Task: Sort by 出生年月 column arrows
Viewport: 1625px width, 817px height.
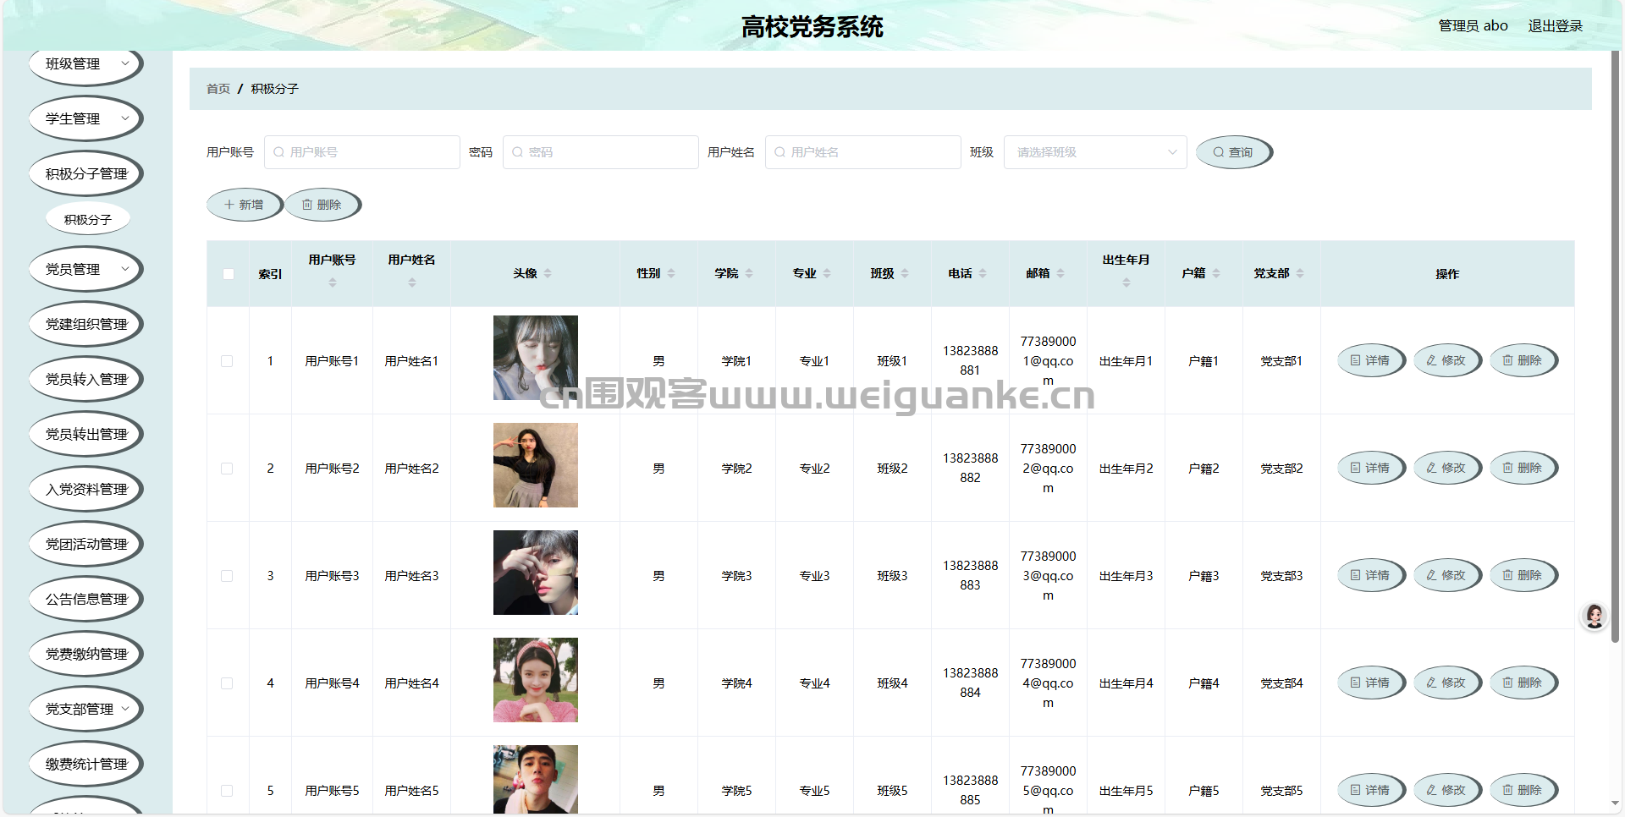Action: click(1126, 282)
